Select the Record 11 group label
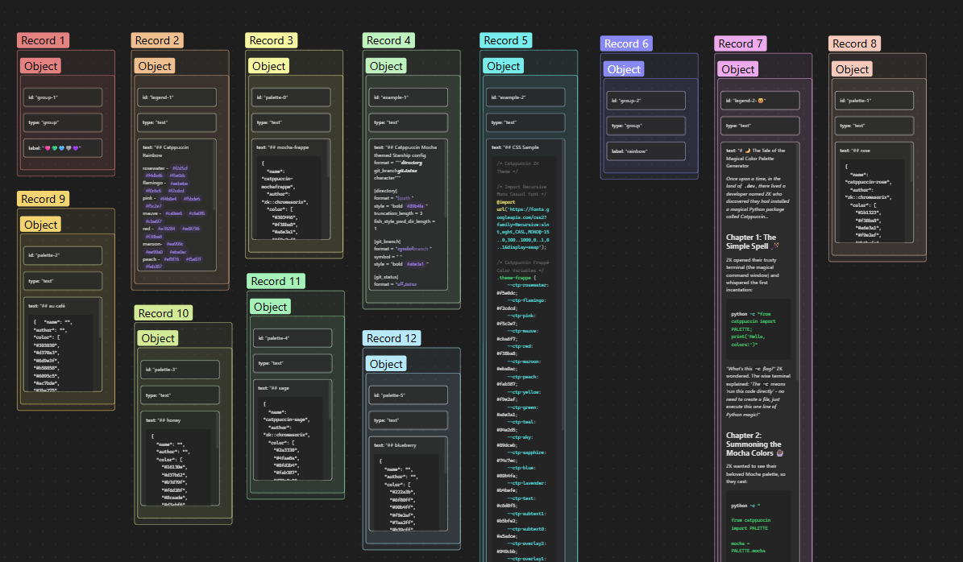963x562 pixels. tap(276, 281)
